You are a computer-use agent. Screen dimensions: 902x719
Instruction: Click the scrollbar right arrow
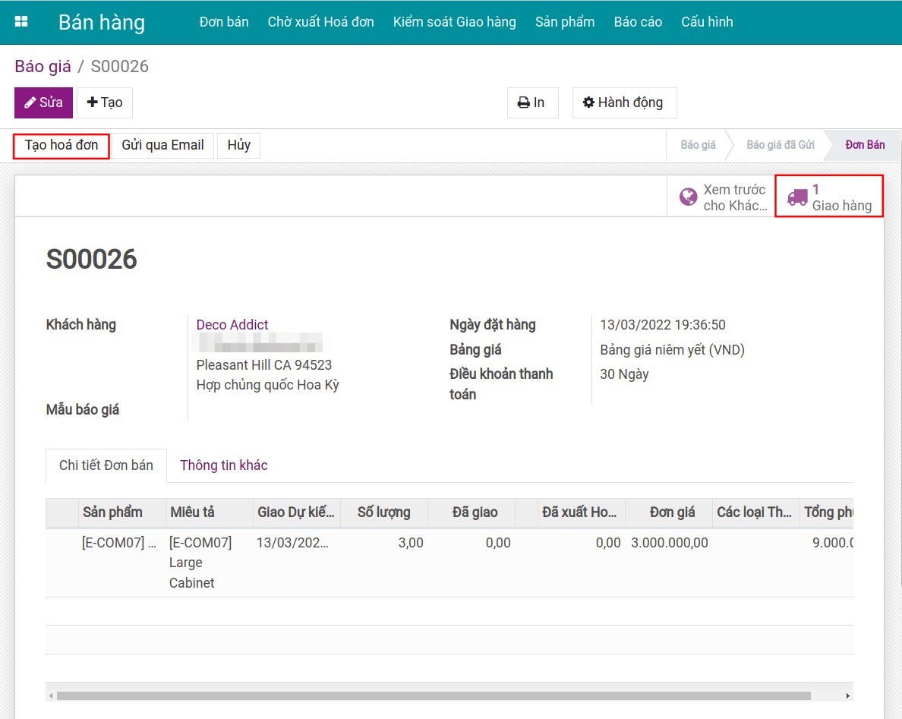coord(848,696)
